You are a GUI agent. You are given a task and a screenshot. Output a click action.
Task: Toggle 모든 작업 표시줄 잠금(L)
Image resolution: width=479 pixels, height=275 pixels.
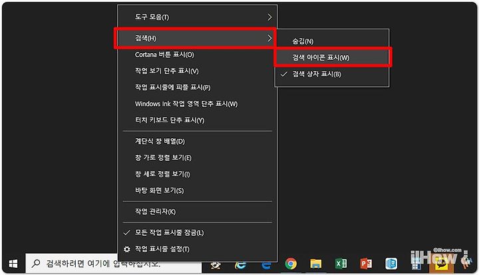198,233
